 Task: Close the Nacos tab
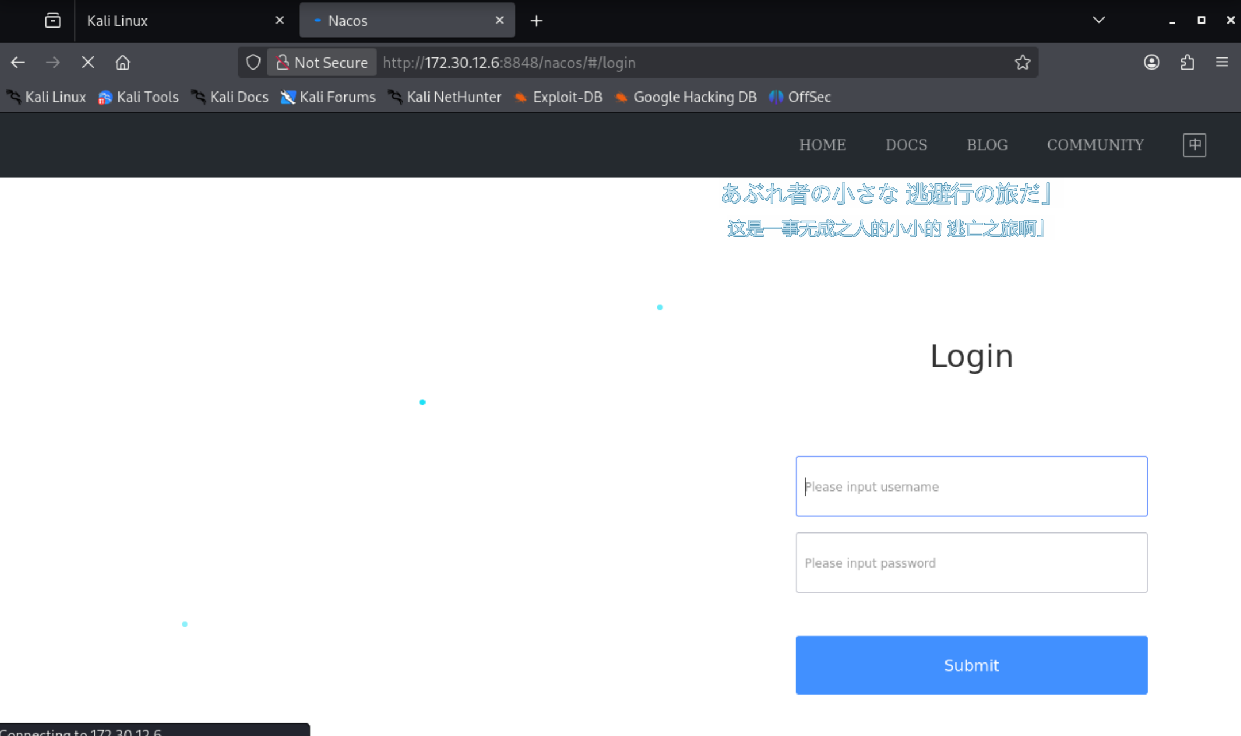(x=499, y=20)
